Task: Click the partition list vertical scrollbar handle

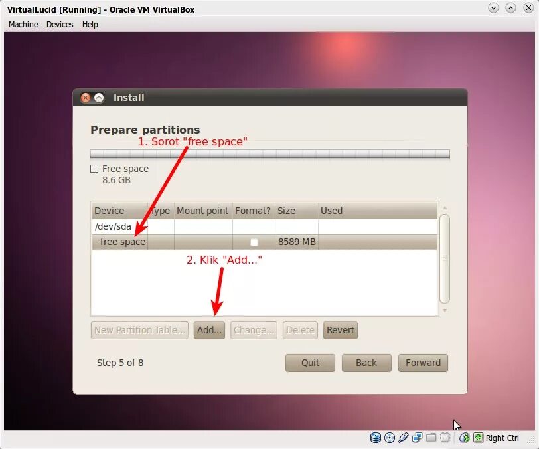Action: coord(445,259)
